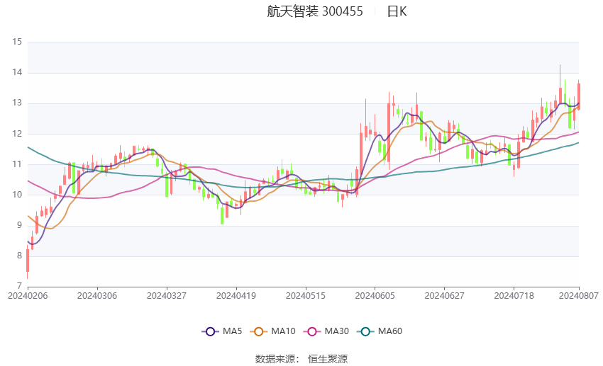The width and height of the screenshot is (603, 366).
Task: Click the 日K label in title
Action: click(x=397, y=11)
